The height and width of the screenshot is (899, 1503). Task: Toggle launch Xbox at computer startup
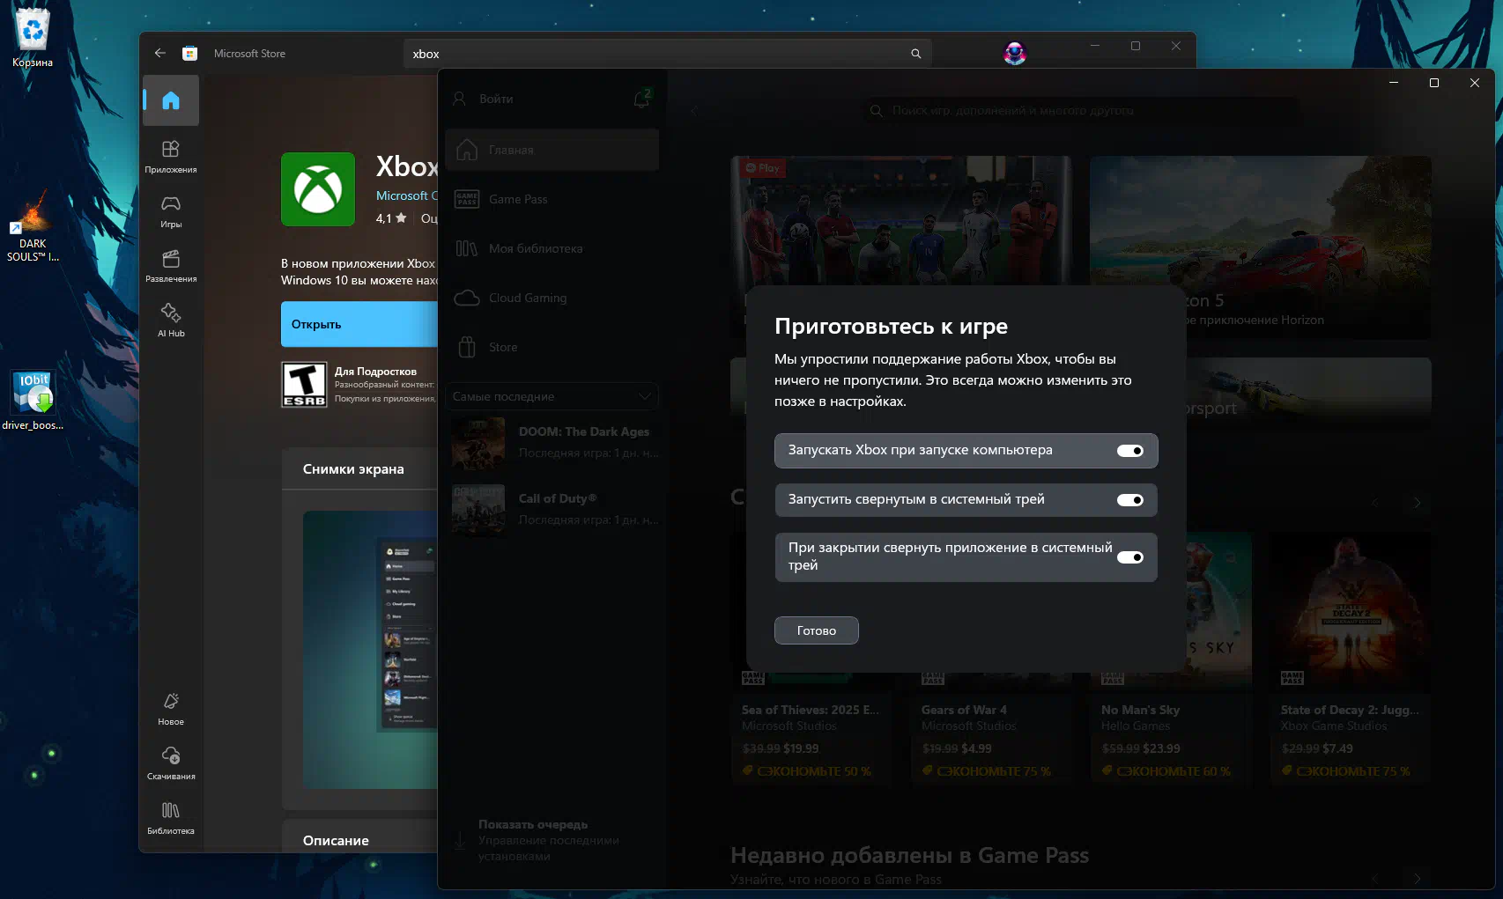point(1129,451)
